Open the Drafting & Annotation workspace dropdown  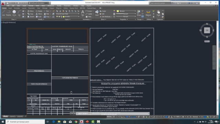[x=38, y=3]
